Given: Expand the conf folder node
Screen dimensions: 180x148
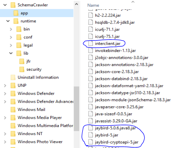Looking at the screenshot, I should pos(11,37).
